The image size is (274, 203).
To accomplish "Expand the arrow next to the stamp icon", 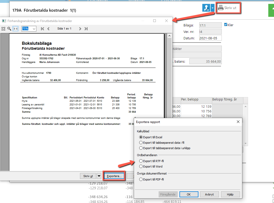I will click(212, 8).
